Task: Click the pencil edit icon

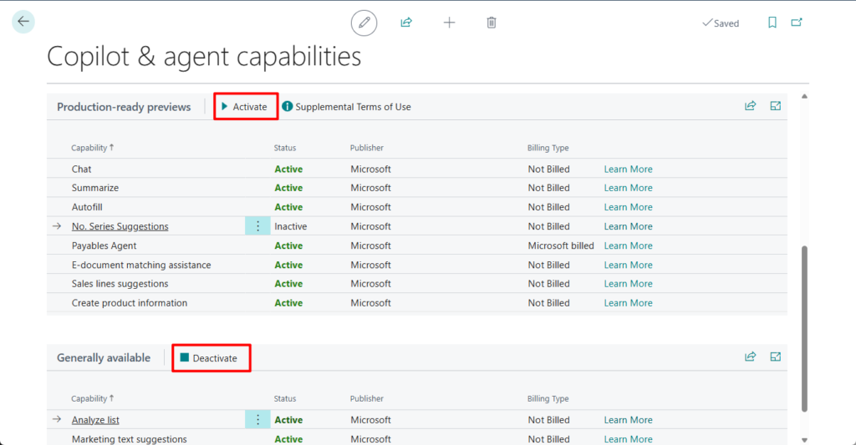Action: [364, 23]
